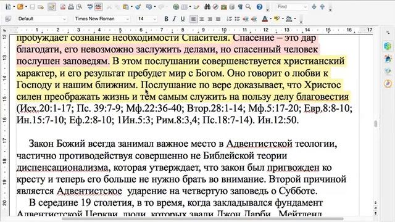Viewport: 395px width, 222px height.
Task: Toggle the AutoSpellcheck ABC button
Action: (98, 7)
